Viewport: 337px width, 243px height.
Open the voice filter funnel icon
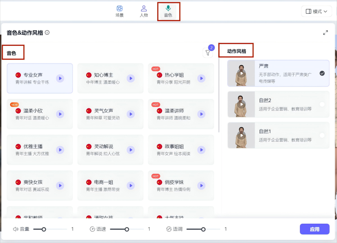(x=208, y=53)
